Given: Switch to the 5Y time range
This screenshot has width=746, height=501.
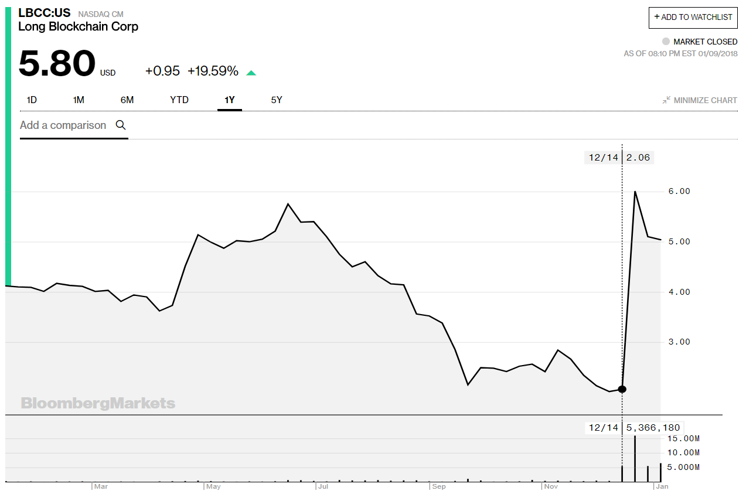Looking at the screenshot, I should 277,100.
